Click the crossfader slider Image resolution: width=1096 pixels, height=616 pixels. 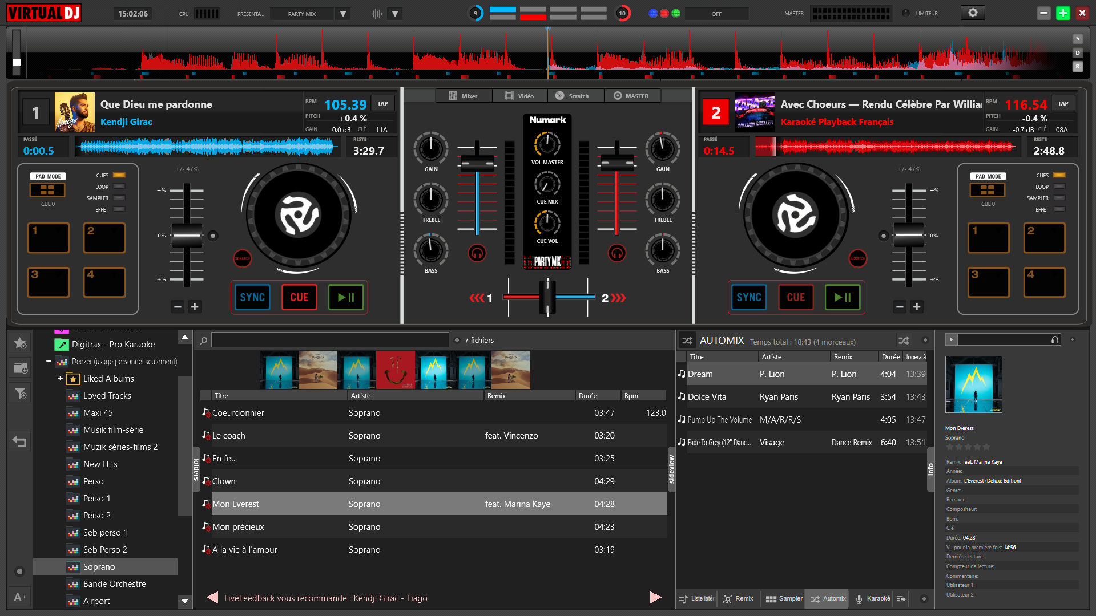pyautogui.click(x=547, y=297)
